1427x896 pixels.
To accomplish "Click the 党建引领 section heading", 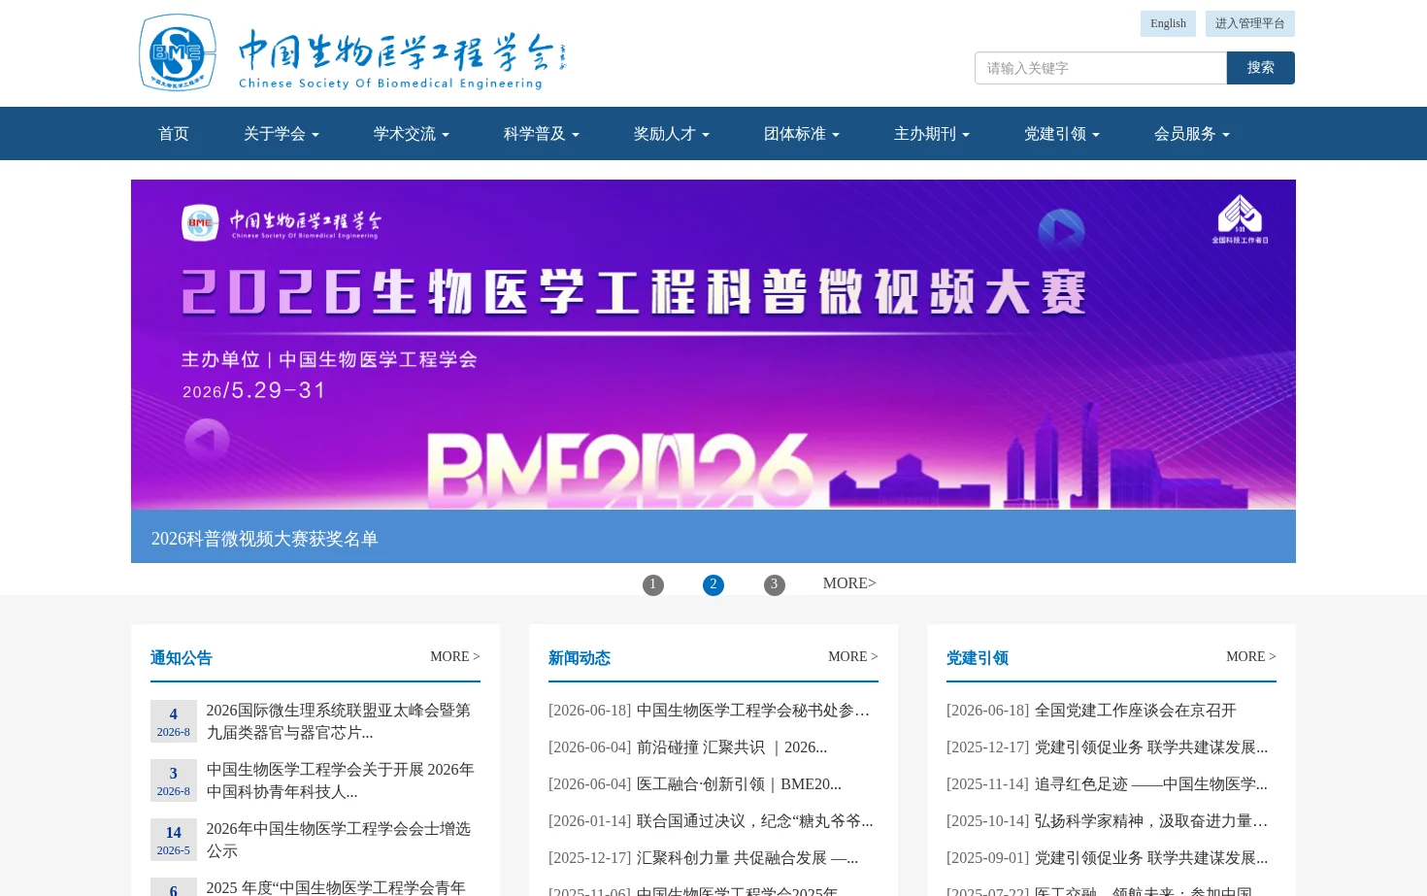I will coord(978,658).
